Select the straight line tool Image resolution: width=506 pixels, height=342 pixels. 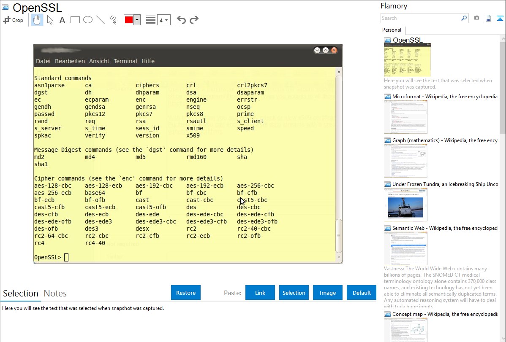100,20
